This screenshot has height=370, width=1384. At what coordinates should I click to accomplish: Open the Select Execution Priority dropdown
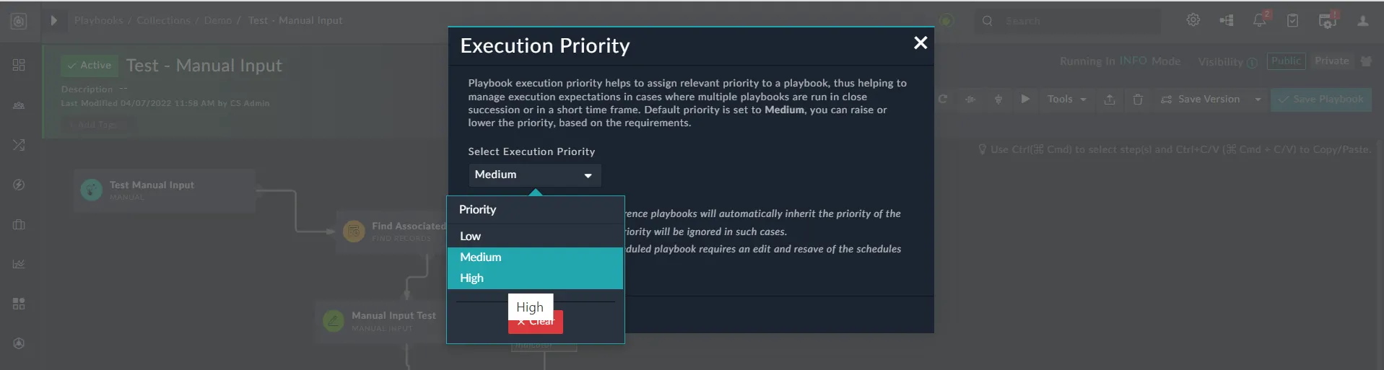pyautogui.click(x=535, y=175)
